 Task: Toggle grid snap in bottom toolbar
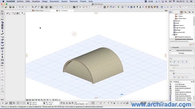[24, 103]
